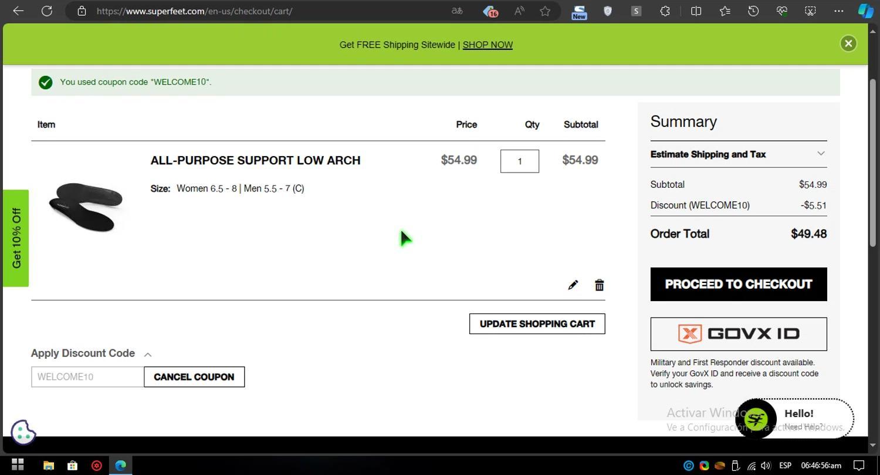Open the insole product thumbnail image
The height and width of the screenshot is (475, 880).
tap(86, 206)
